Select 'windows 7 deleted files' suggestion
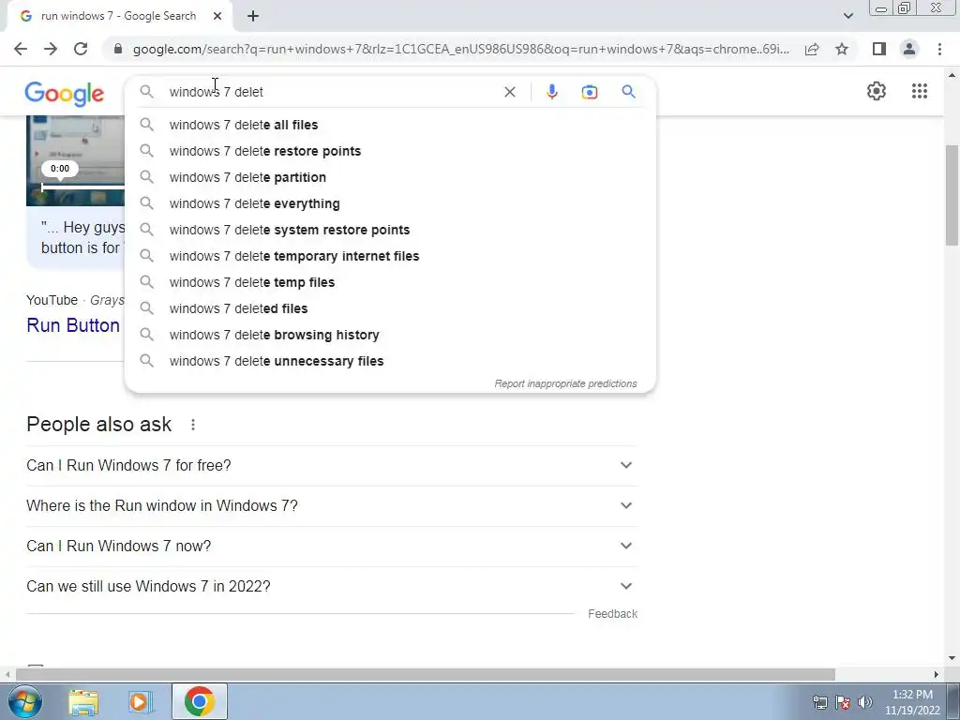The width and height of the screenshot is (960, 720). tap(390, 309)
